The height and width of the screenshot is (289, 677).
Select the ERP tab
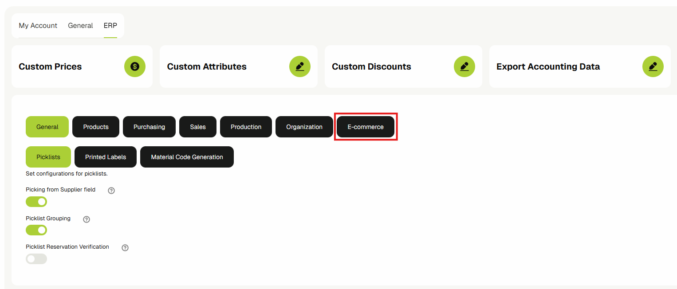click(x=110, y=26)
